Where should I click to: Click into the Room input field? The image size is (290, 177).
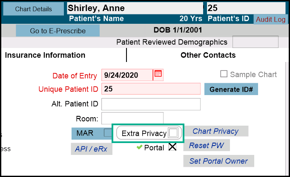point(132,118)
